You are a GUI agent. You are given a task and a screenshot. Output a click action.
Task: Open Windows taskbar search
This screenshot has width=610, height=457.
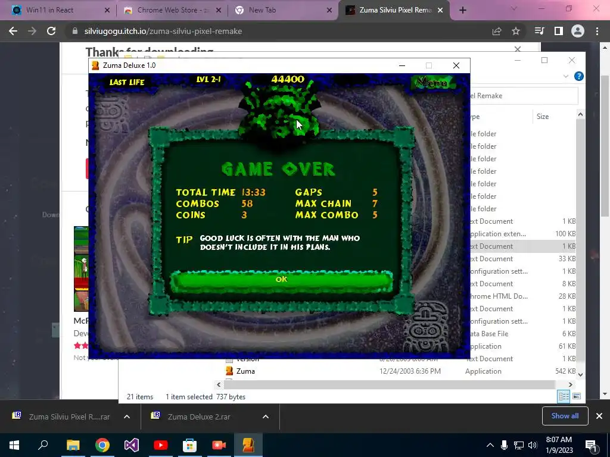click(43, 445)
